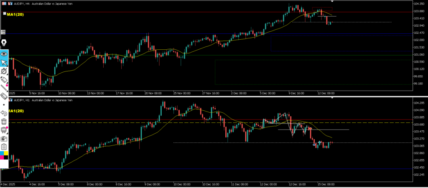Toggle the crossed-out circle tool

pyautogui.click(x=4, y=71)
